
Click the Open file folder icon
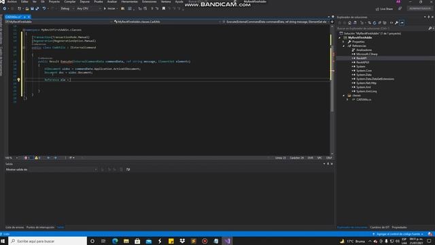coord(27,9)
